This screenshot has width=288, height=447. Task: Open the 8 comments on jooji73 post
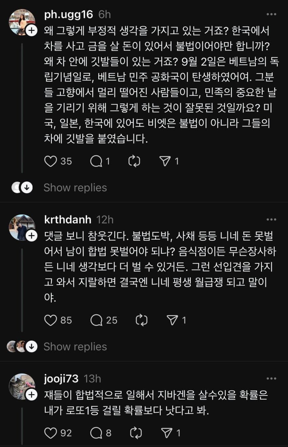pos(97,433)
